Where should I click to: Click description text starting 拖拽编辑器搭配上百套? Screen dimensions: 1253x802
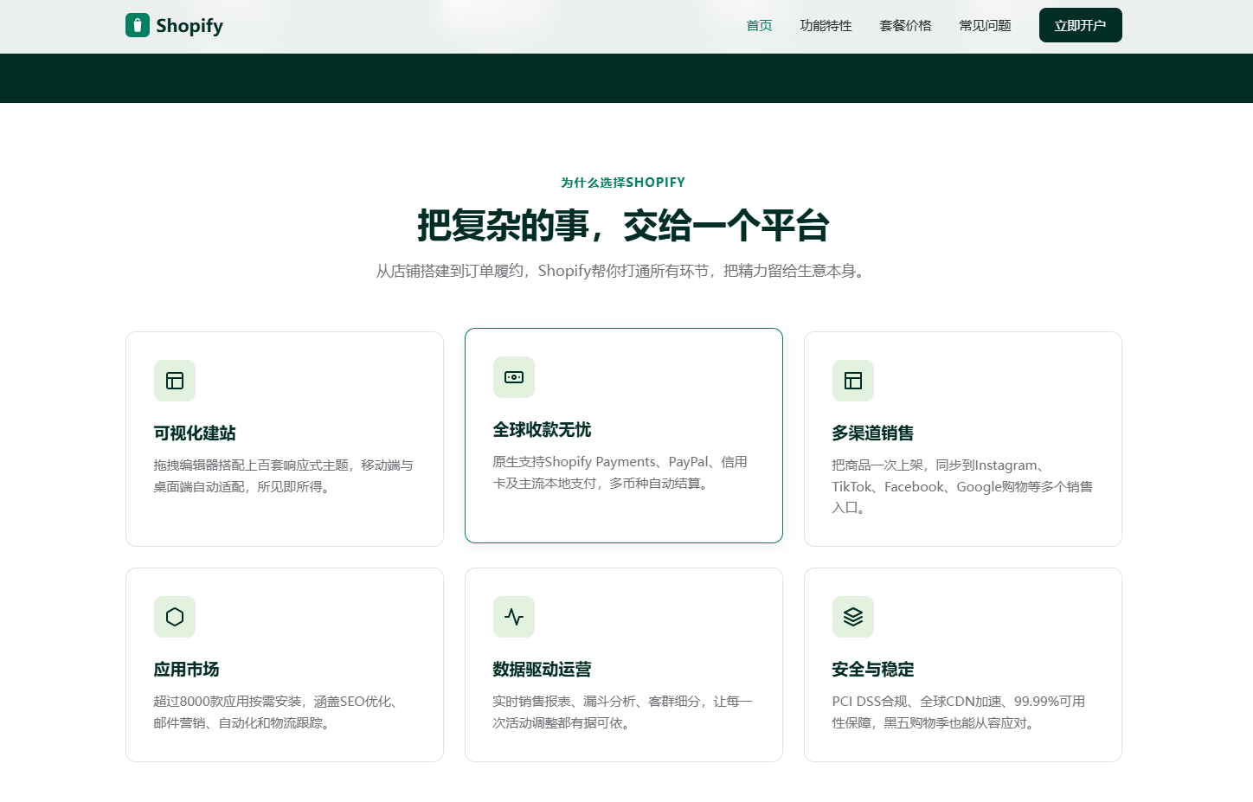(x=284, y=476)
